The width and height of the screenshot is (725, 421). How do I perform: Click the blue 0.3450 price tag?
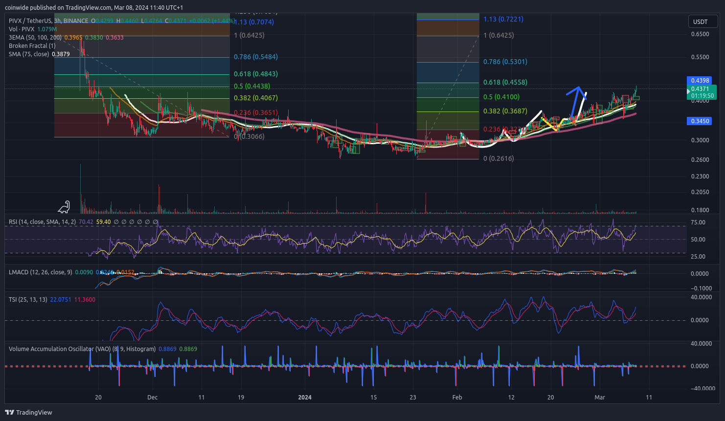[700, 121]
